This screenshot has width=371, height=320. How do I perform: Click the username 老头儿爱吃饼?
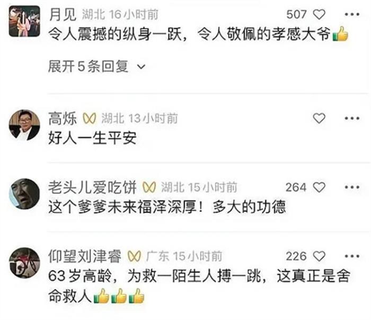[92, 187]
